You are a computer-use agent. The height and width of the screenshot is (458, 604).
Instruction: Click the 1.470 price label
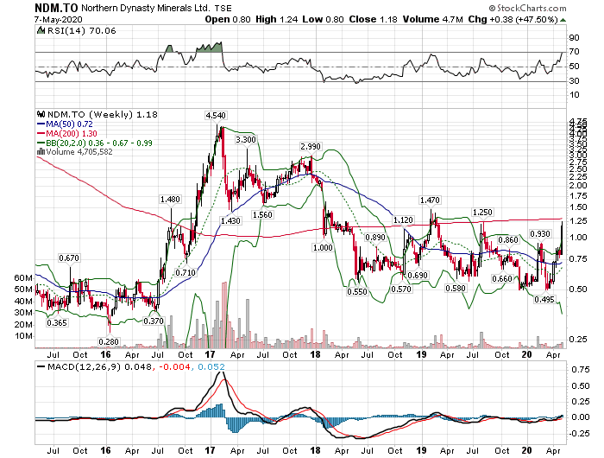point(430,200)
